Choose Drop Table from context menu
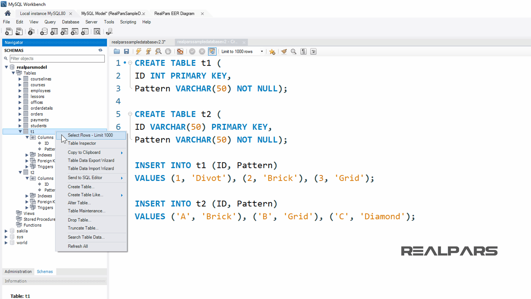531x299 pixels. (x=91, y=220)
